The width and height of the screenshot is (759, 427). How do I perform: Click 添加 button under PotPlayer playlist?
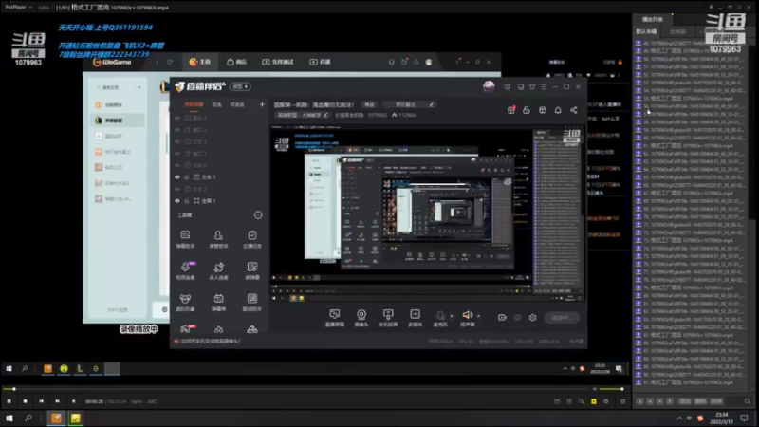pos(685,401)
